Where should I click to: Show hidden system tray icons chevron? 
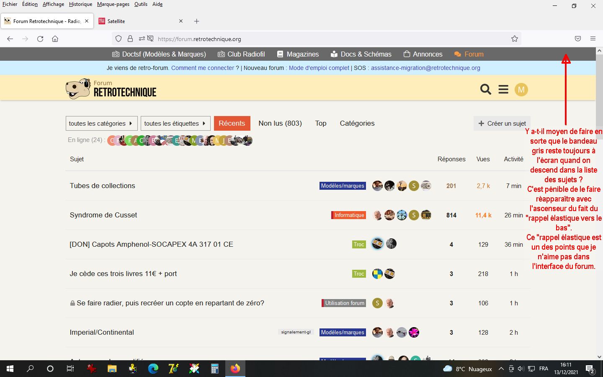click(x=501, y=369)
